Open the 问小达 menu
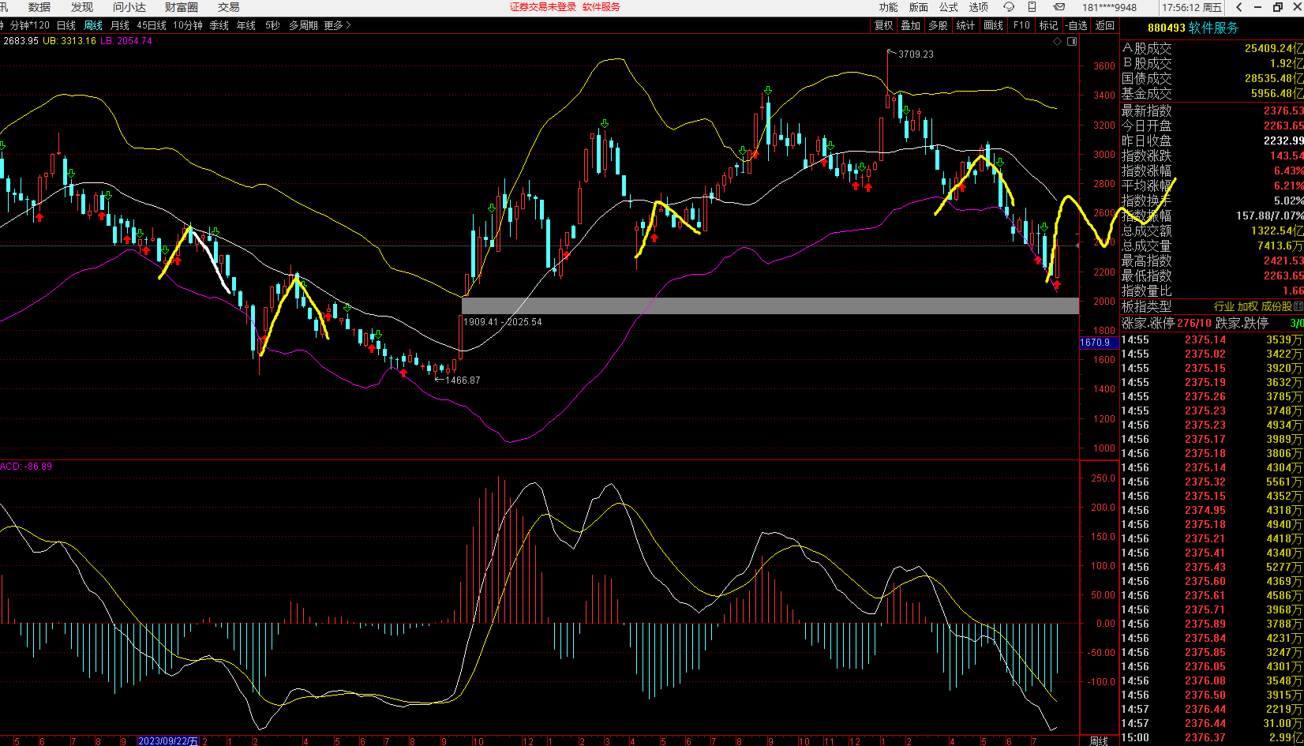 click(x=129, y=7)
